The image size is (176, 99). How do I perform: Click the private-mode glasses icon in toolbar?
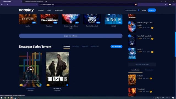[170, 5]
